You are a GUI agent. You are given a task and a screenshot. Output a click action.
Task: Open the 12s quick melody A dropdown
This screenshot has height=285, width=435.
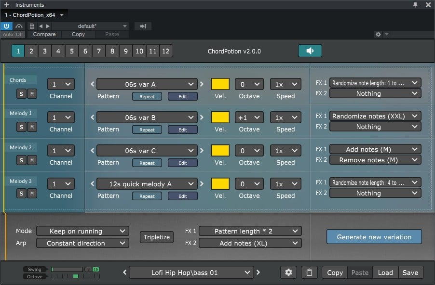pyautogui.click(x=147, y=184)
